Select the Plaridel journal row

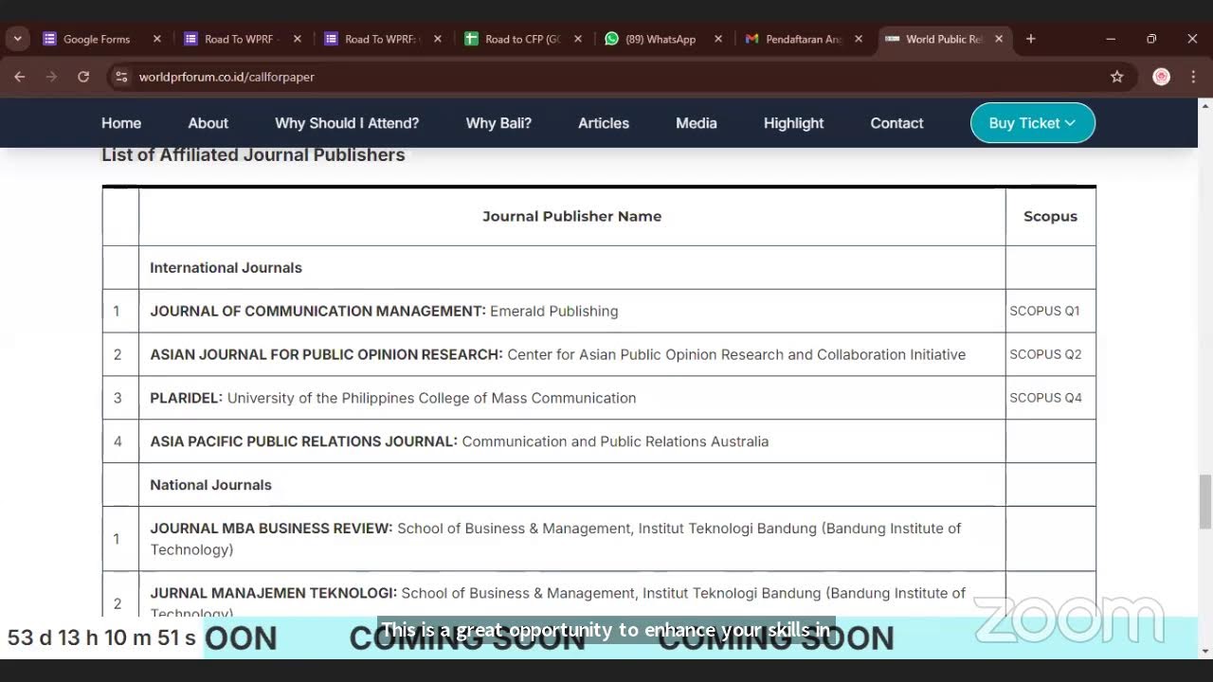[x=599, y=398]
